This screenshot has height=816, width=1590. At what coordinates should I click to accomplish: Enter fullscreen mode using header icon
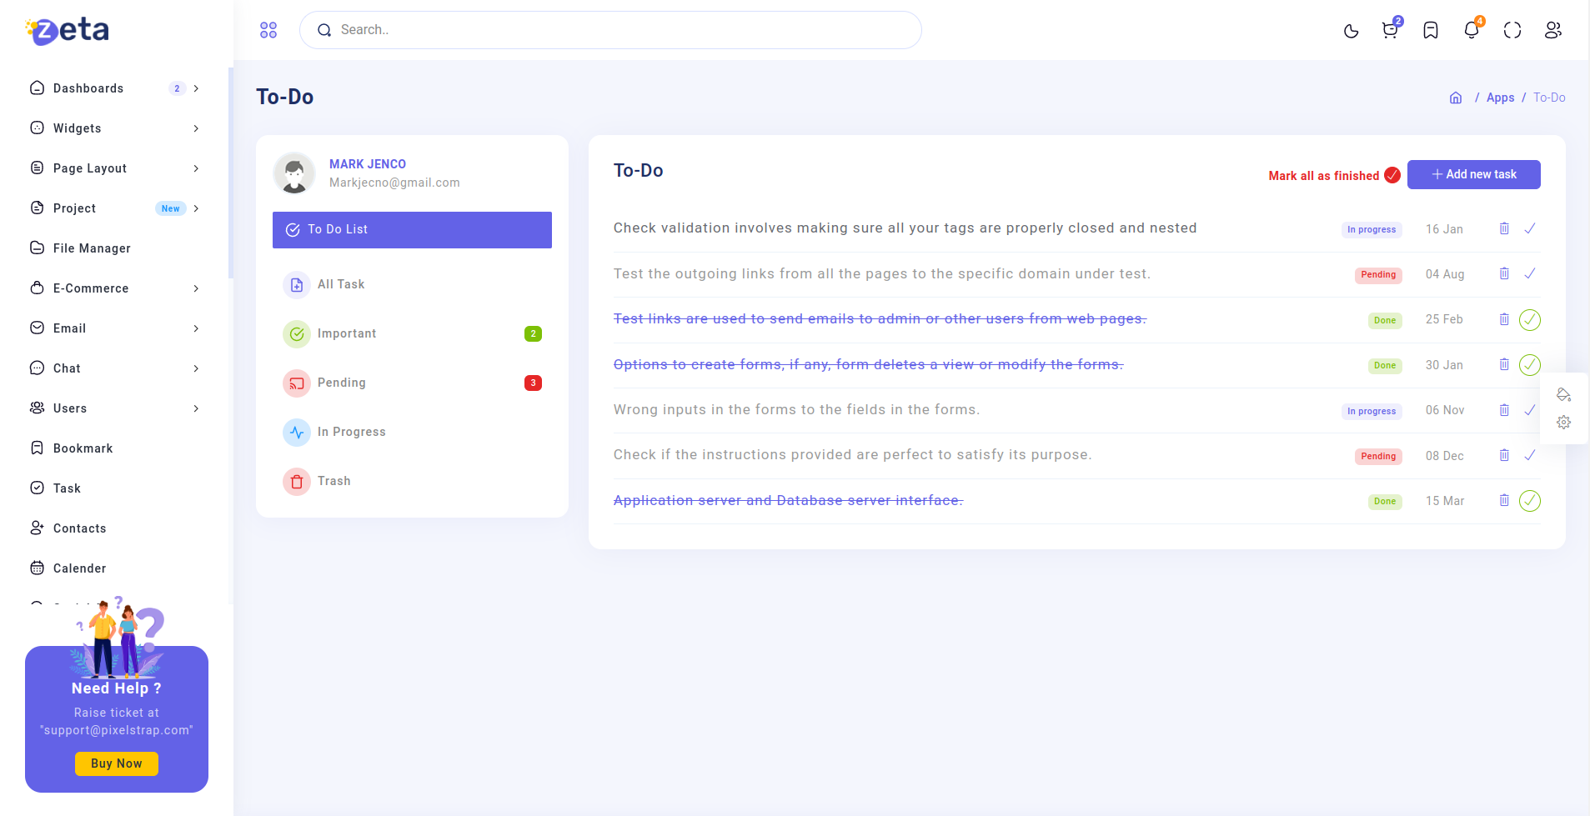tap(1512, 31)
